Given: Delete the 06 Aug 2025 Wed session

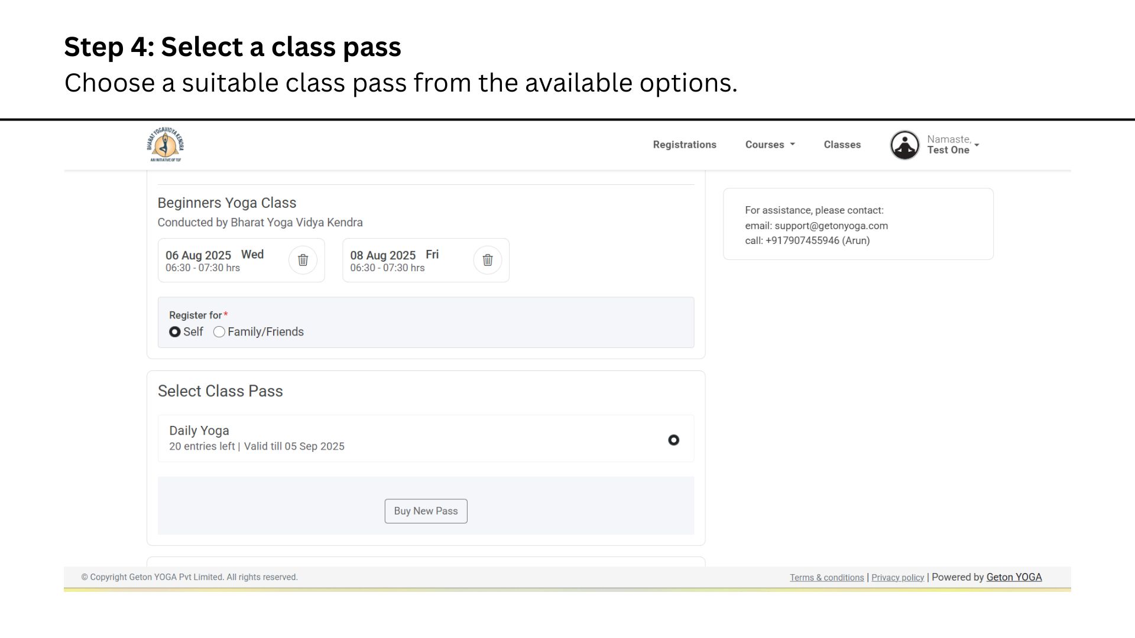Looking at the screenshot, I should point(303,260).
